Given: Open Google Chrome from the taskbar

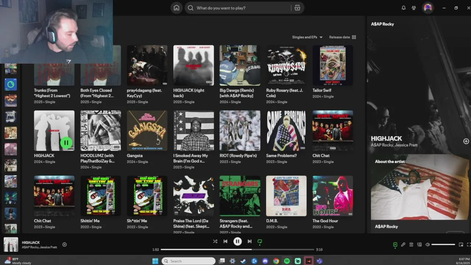Looking at the screenshot, I should (x=276, y=261).
